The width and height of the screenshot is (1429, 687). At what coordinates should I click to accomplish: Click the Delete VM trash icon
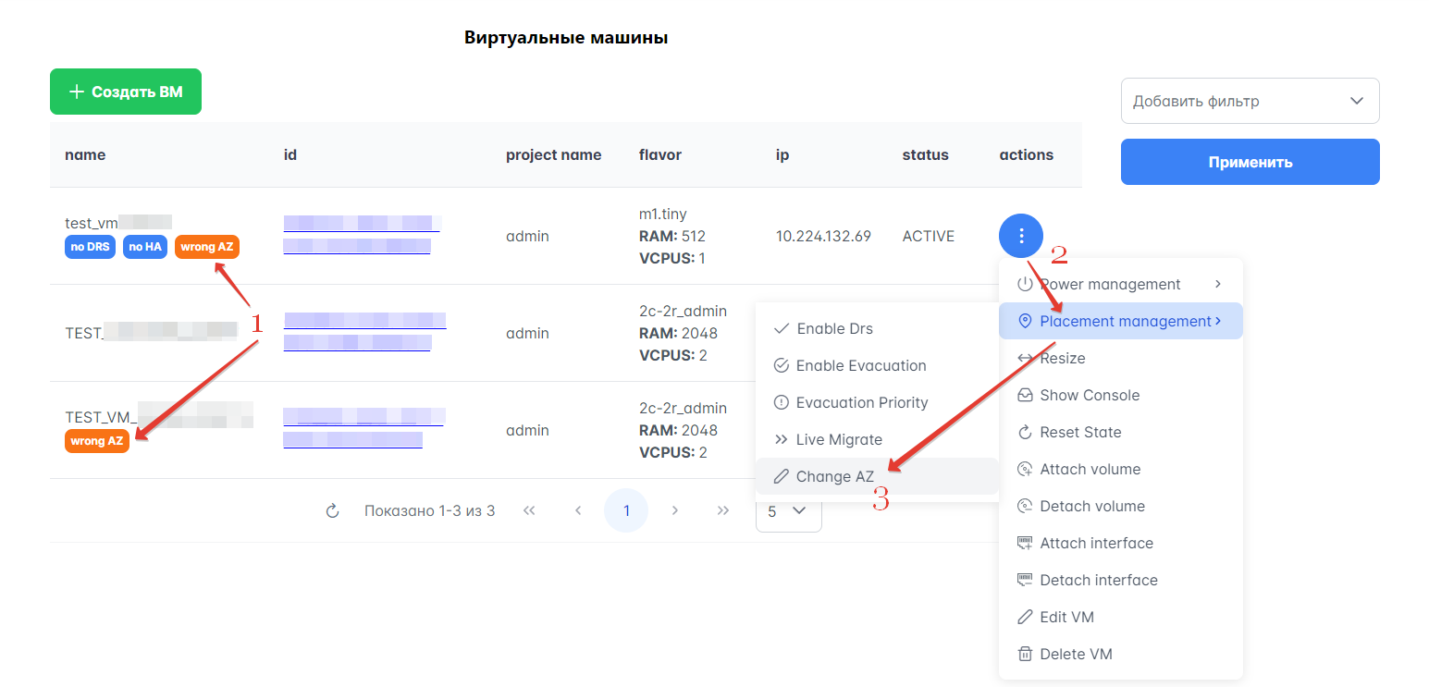coord(1025,654)
